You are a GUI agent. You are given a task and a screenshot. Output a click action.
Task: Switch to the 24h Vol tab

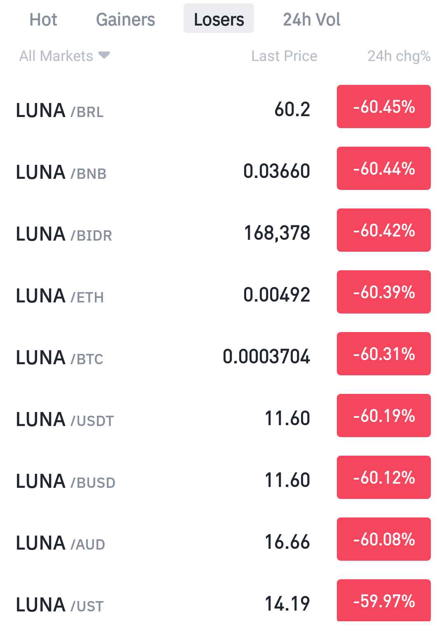(x=312, y=19)
